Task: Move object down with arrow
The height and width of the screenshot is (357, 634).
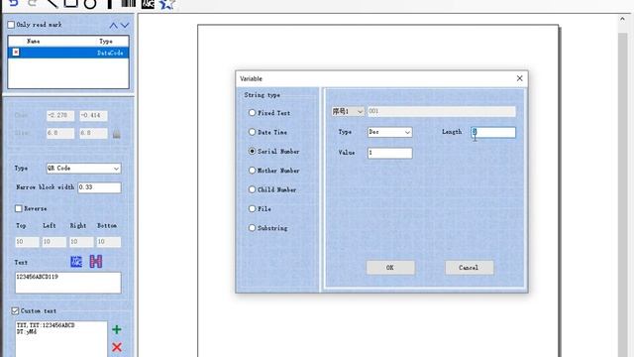Action: pos(125,26)
